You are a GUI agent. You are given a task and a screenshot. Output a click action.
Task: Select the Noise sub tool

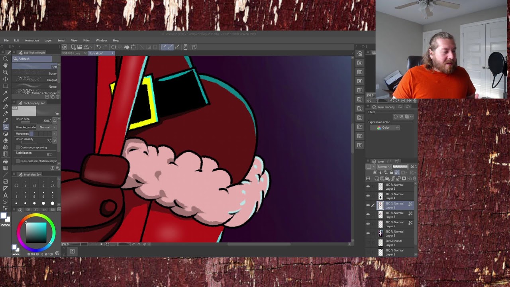coord(35,86)
